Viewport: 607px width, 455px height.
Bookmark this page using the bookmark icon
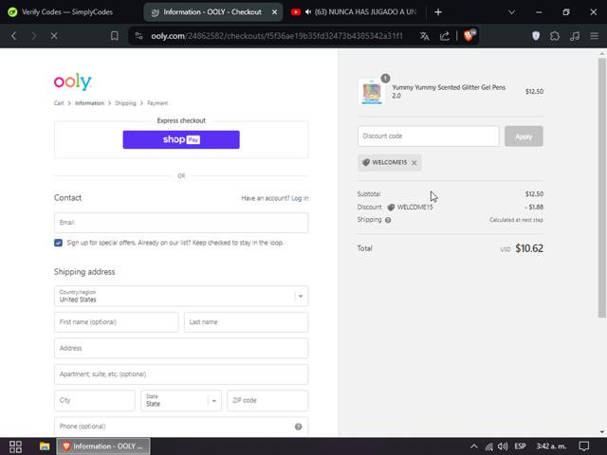(115, 36)
